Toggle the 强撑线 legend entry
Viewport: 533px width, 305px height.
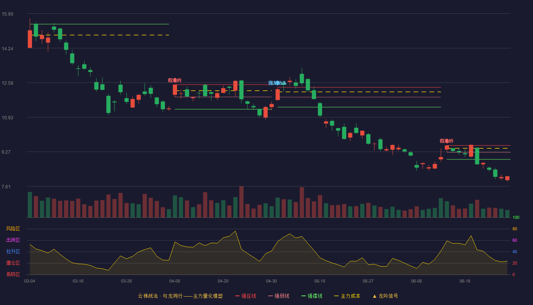click(x=312, y=296)
